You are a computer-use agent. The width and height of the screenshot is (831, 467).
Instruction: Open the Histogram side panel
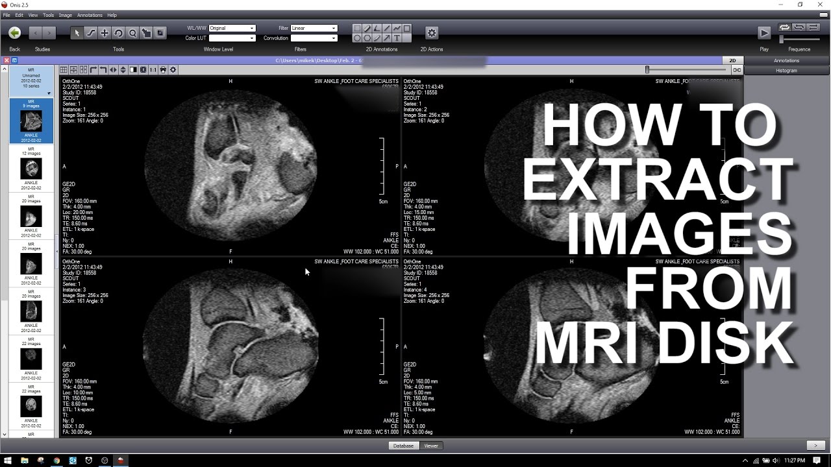coord(787,70)
